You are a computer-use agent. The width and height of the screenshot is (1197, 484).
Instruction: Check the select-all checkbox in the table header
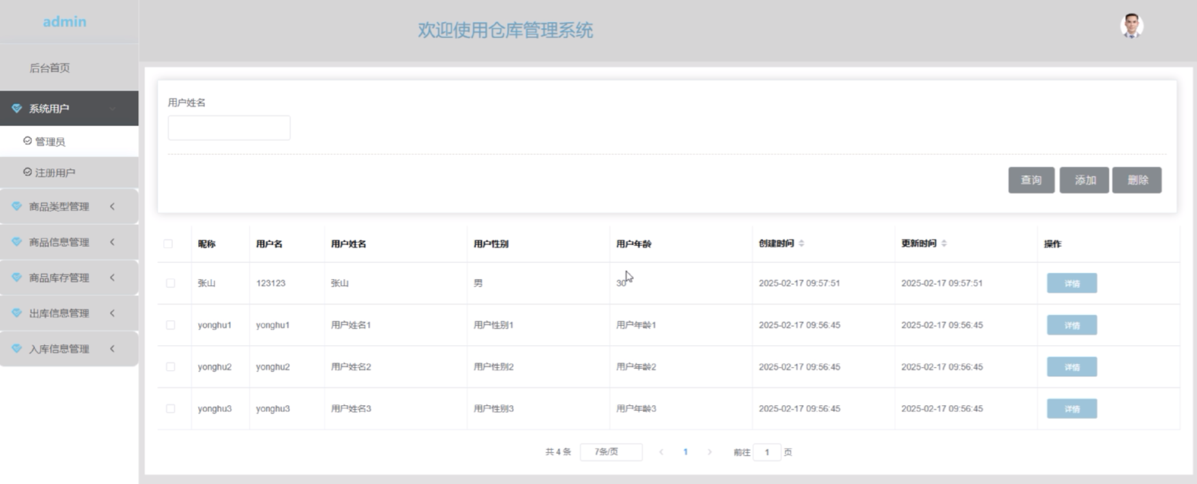(168, 244)
